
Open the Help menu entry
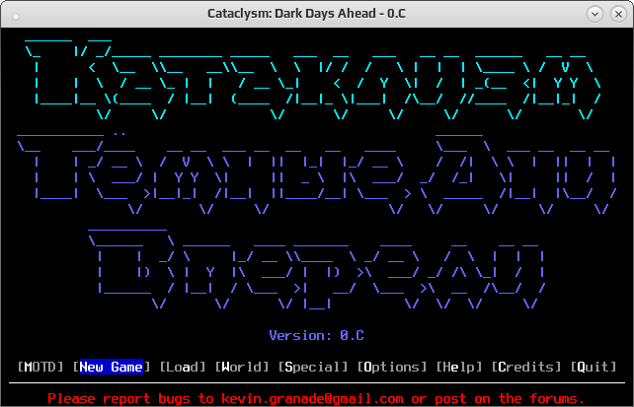tap(458, 367)
